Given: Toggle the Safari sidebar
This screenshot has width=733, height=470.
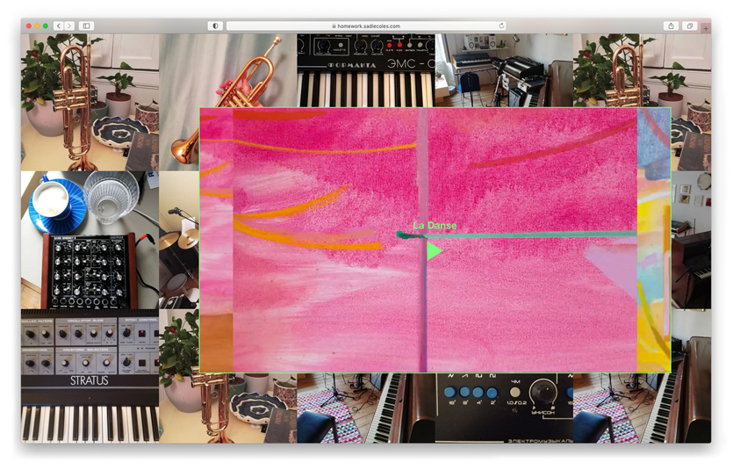Looking at the screenshot, I should point(87,26).
